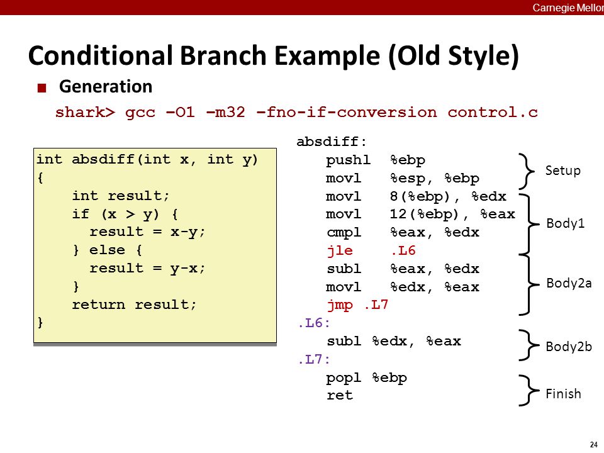This screenshot has height=453, width=604.
Task: Click the slide number 24
Action: (x=593, y=444)
